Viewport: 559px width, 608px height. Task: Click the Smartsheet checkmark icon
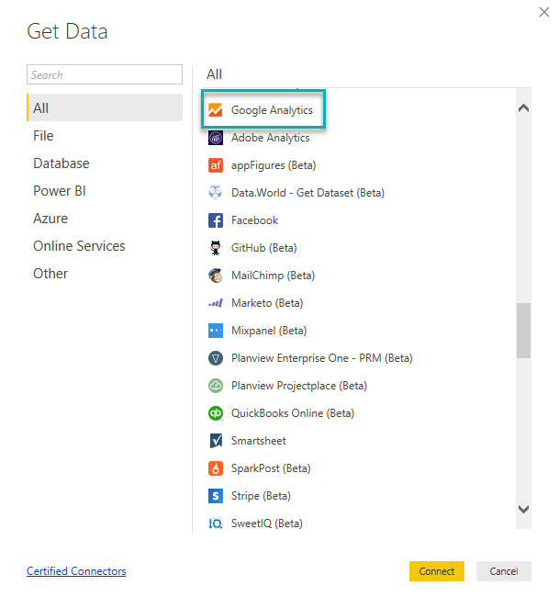(216, 441)
